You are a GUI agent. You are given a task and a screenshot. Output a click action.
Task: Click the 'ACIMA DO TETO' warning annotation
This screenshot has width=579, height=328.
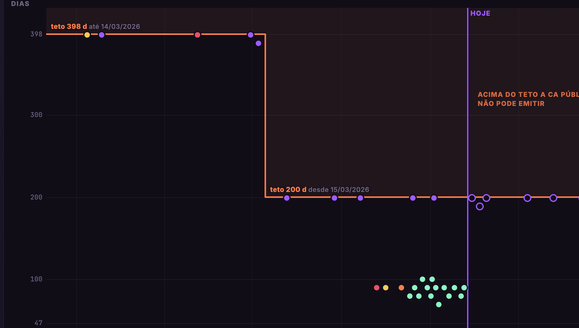pos(528,99)
